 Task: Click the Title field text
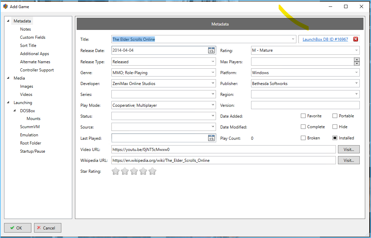coord(134,39)
